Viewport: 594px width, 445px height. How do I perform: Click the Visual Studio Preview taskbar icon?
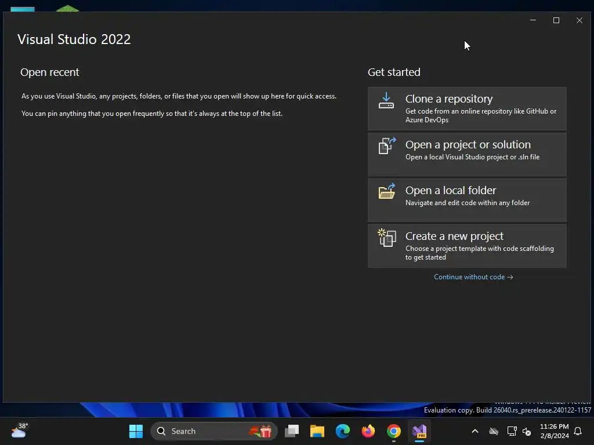pos(419,431)
